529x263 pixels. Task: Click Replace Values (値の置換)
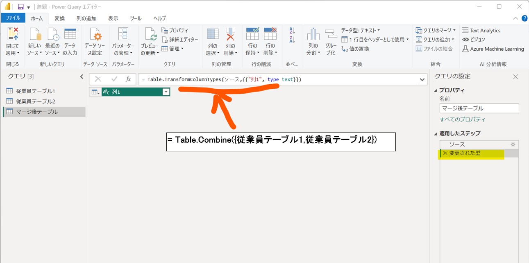pos(355,49)
